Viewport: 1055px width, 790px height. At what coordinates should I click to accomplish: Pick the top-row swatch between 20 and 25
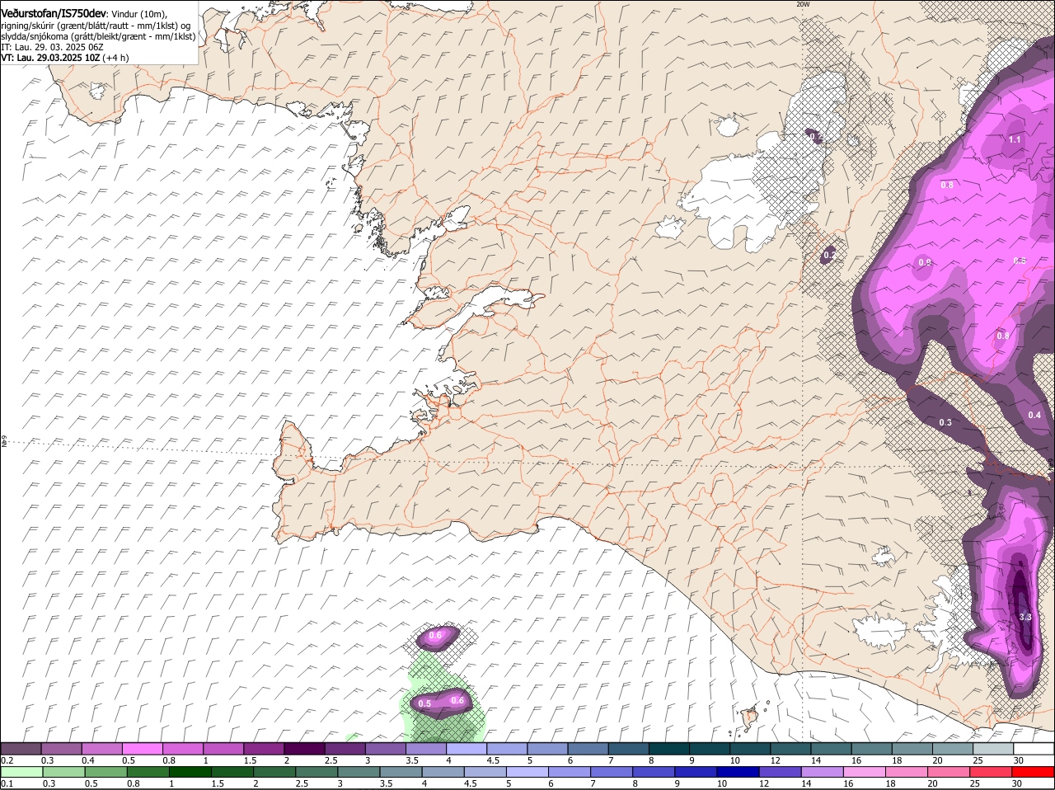tap(952, 748)
